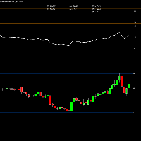The height and width of the screenshot is (141, 141).
Task: Click the end point of the white line
Action: tap(129, 35)
